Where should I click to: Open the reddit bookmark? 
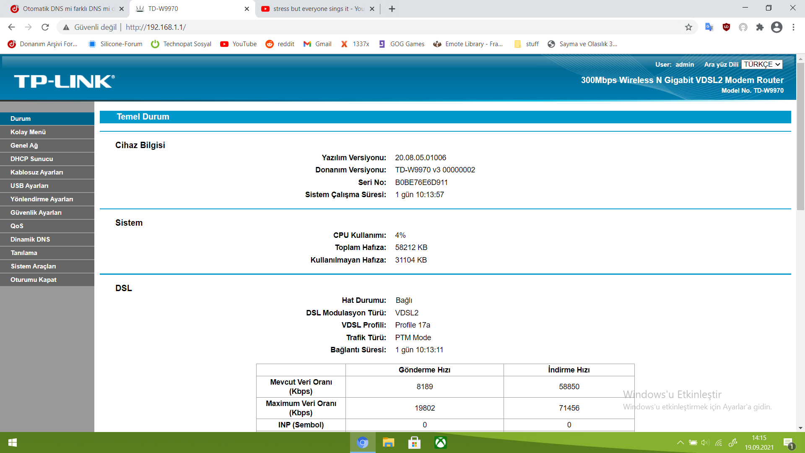click(280, 44)
